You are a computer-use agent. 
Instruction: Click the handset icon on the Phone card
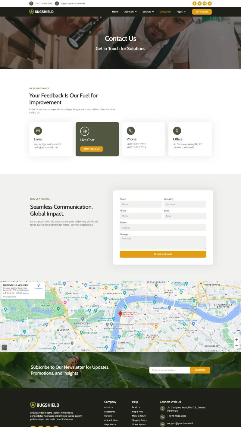131,131
